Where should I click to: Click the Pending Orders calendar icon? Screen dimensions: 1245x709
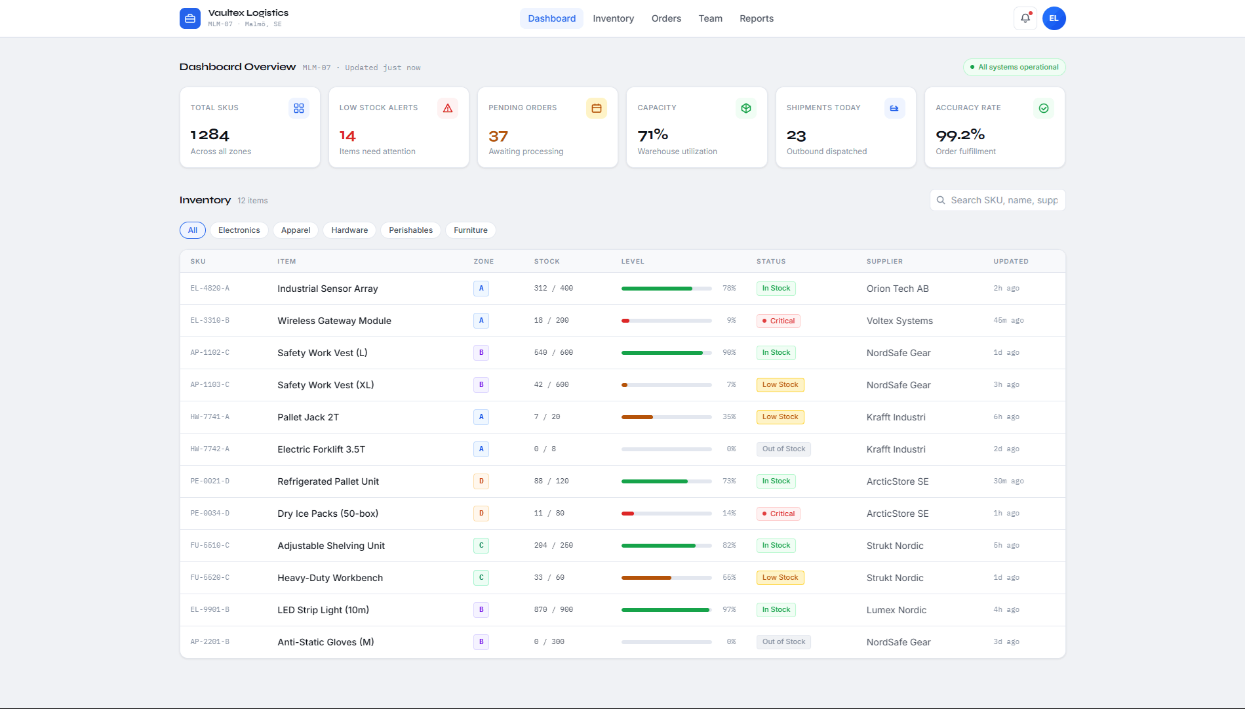[597, 108]
